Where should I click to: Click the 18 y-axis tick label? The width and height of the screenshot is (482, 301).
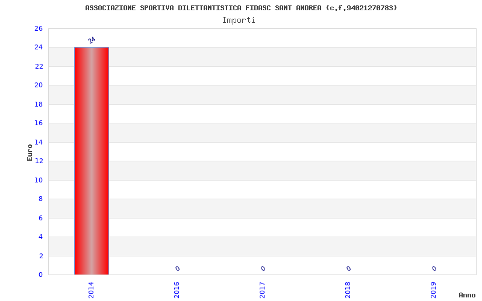[39, 104]
